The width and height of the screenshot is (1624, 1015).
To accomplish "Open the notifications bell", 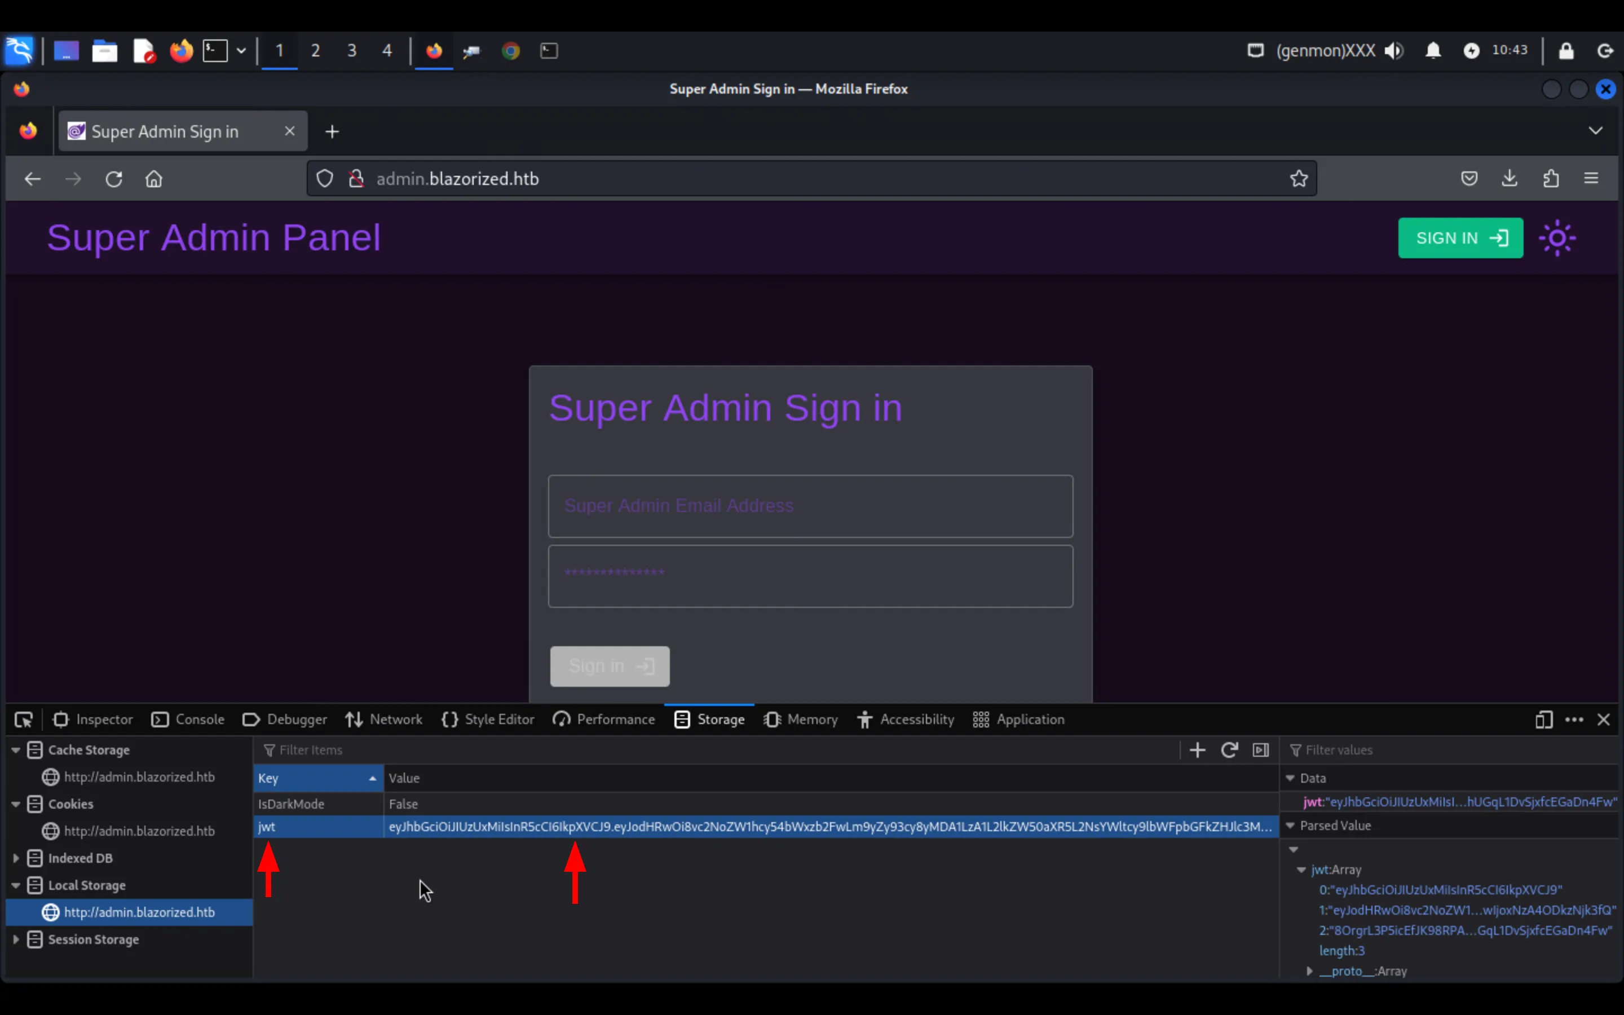I will [x=1433, y=50].
